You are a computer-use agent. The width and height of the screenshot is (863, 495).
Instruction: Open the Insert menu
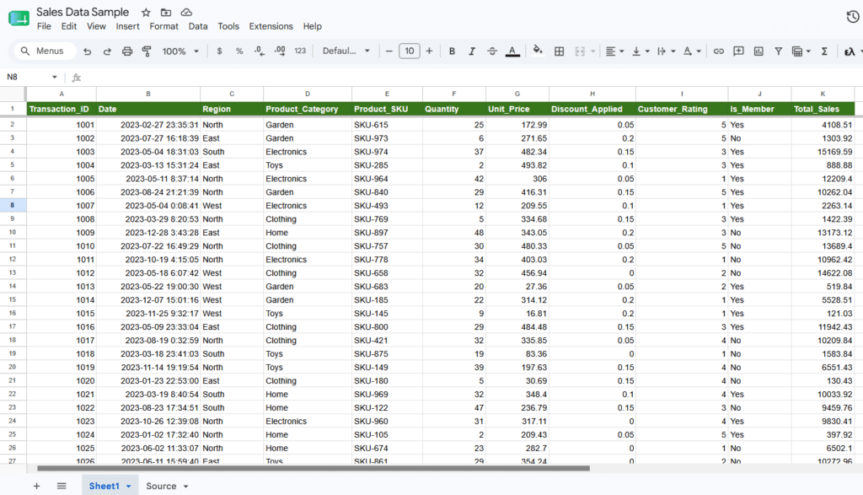128,26
